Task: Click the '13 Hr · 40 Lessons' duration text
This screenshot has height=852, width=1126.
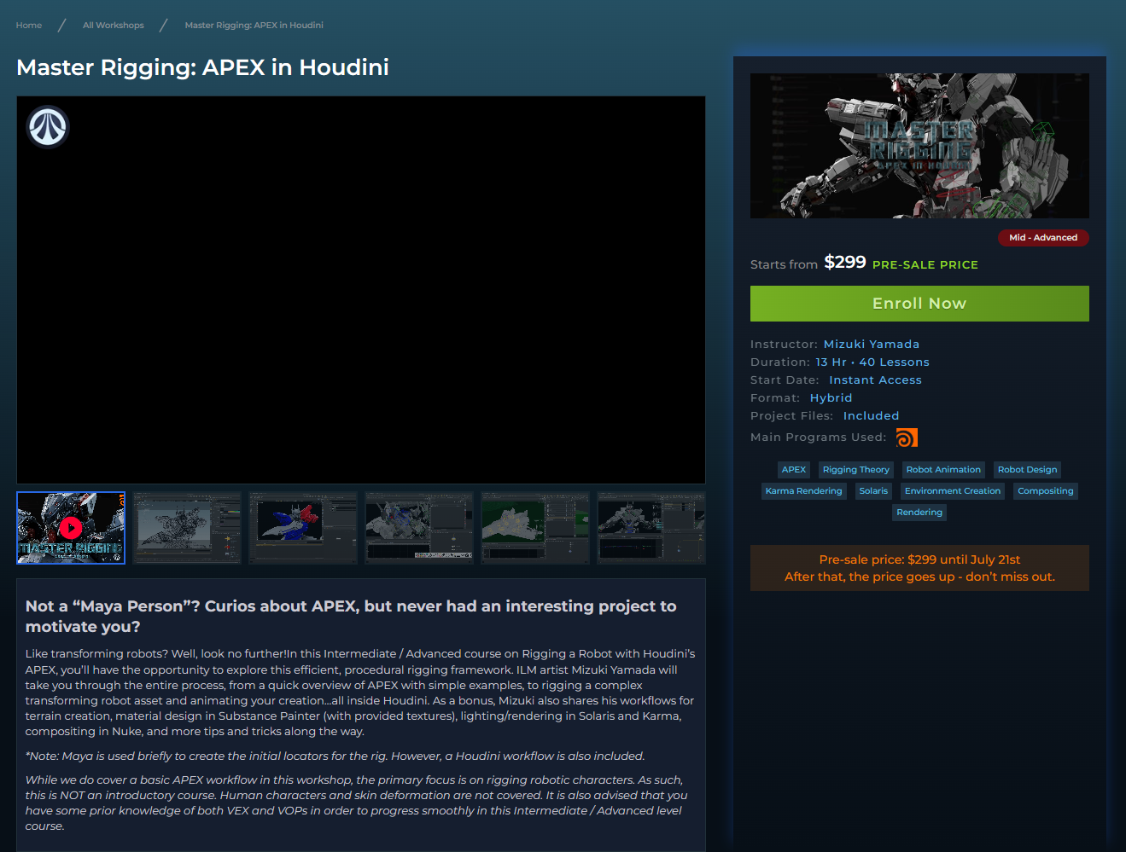Action: click(x=872, y=362)
